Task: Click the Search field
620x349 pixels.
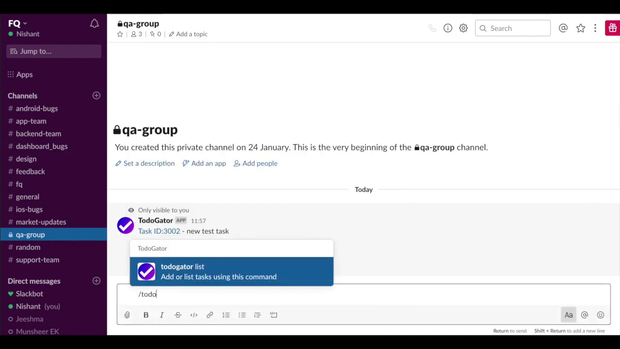Action: pyautogui.click(x=512, y=28)
